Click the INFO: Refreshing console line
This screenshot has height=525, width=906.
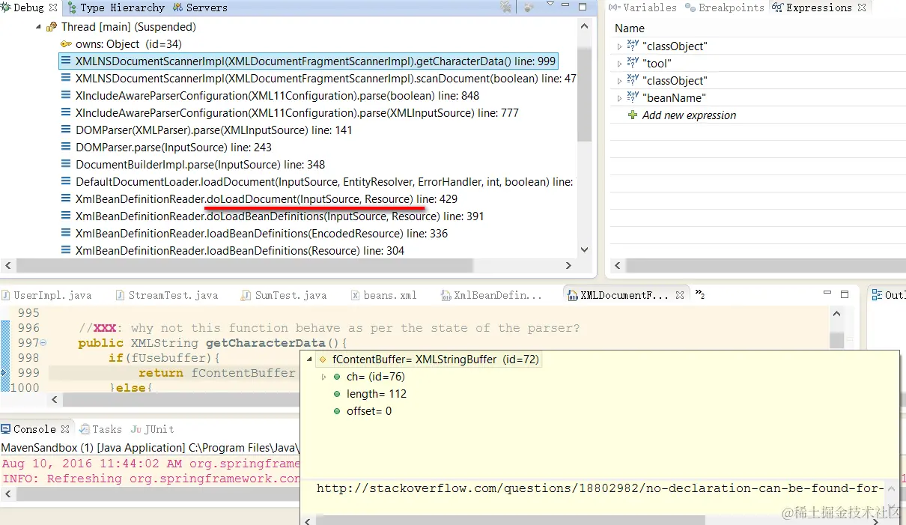pyautogui.click(x=151, y=479)
